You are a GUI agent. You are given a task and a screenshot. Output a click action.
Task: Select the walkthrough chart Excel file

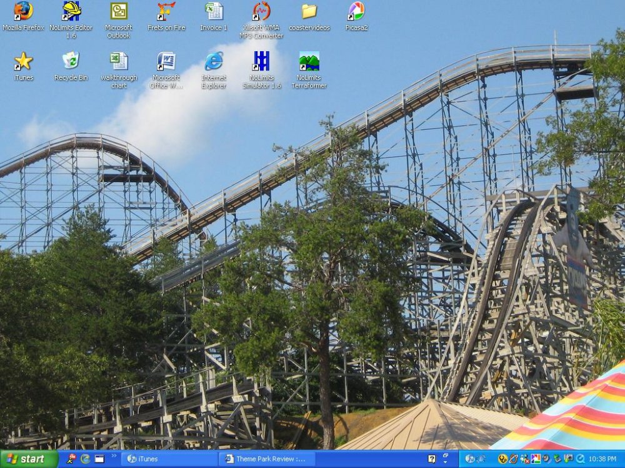tap(118, 61)
